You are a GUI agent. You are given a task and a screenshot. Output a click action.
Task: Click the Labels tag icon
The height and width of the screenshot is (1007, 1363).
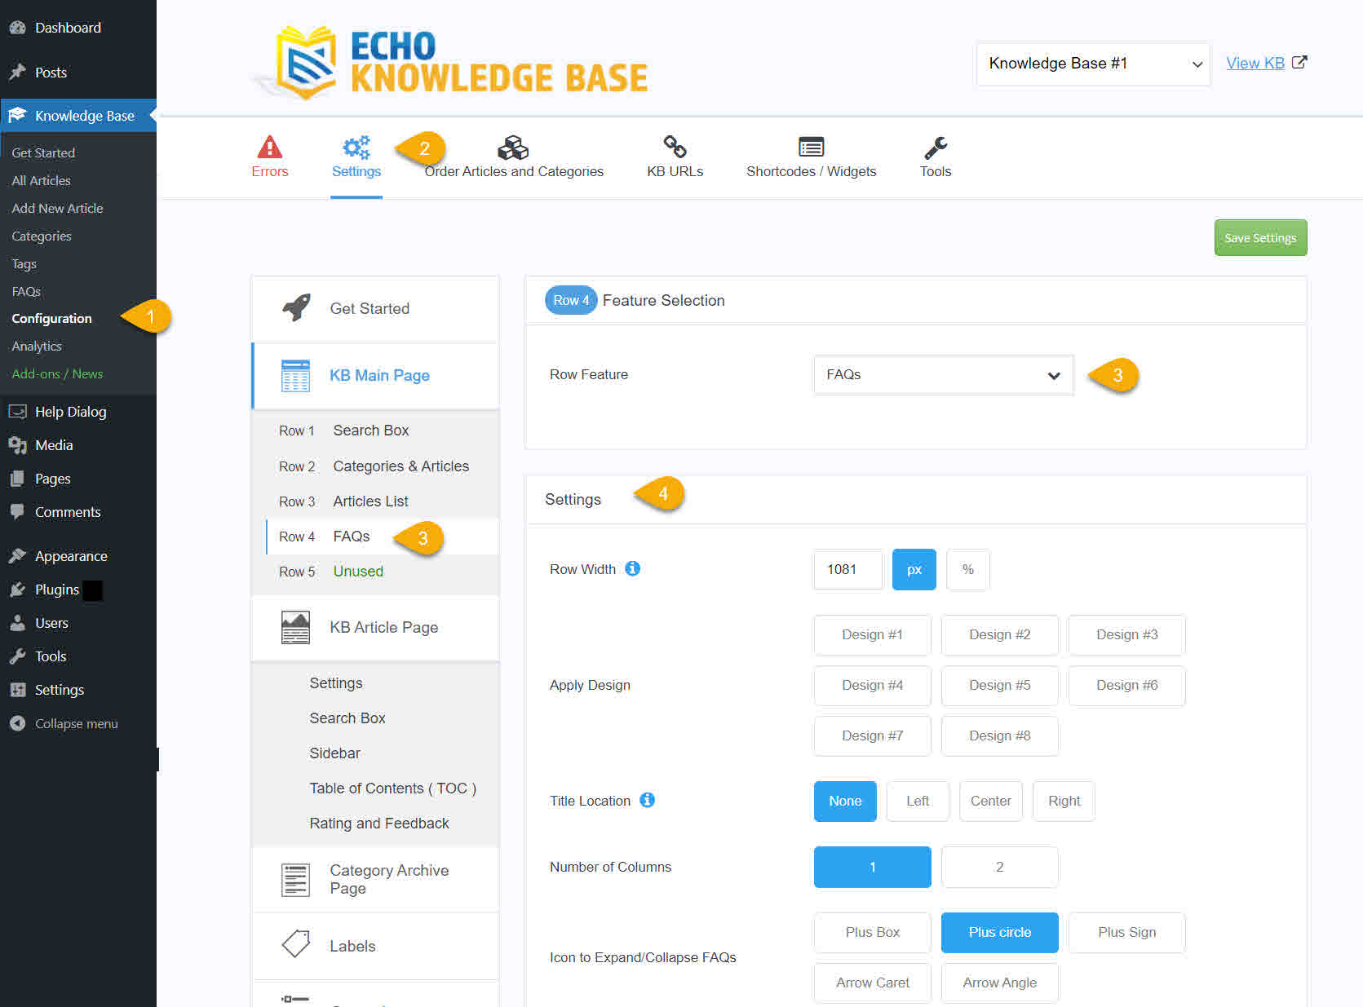point(295,944)
